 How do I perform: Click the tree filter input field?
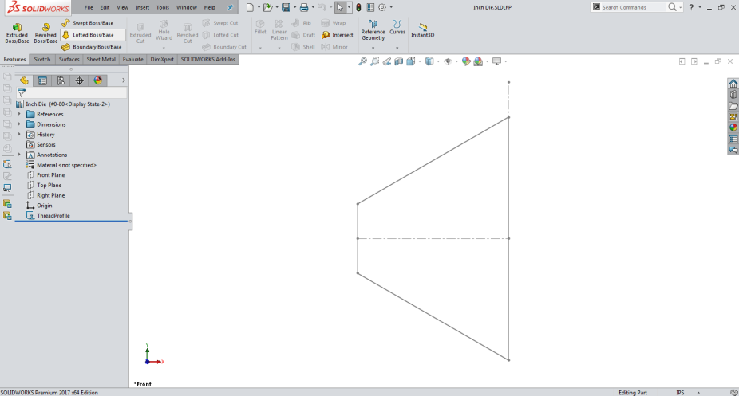(x=72, y=93)
